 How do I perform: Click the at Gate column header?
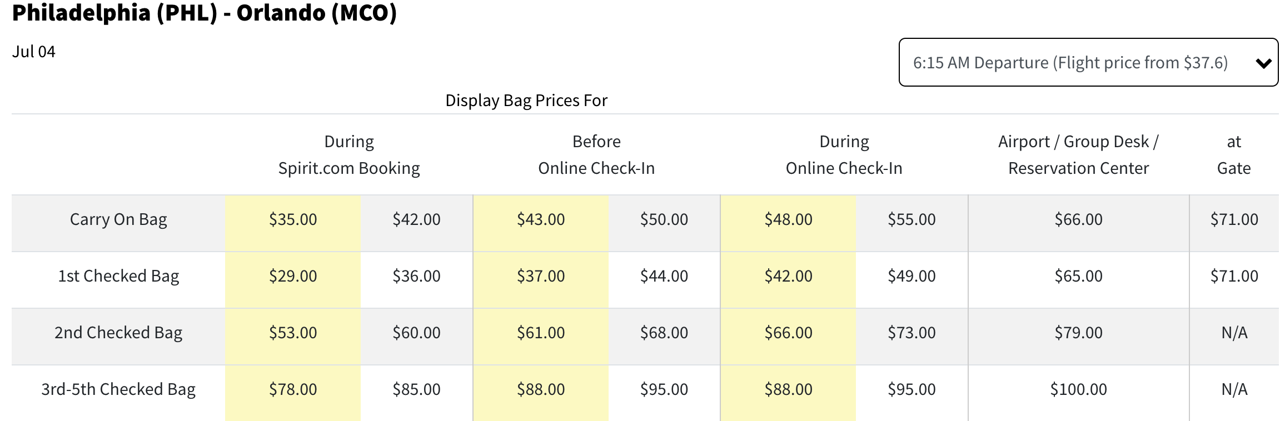tap(1234, 155)
